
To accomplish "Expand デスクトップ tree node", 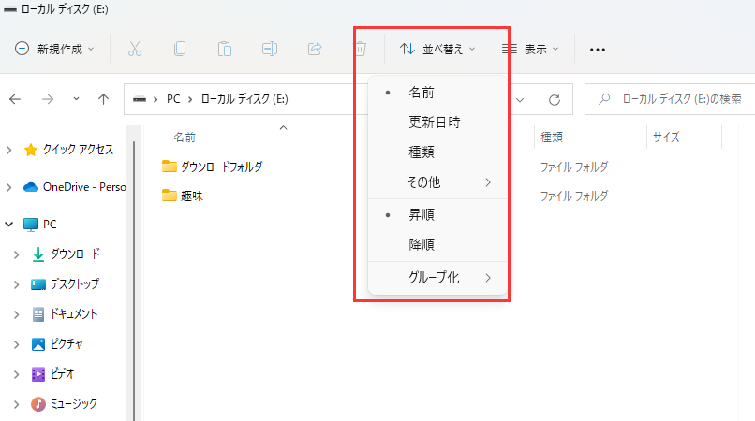I will 16,284.
